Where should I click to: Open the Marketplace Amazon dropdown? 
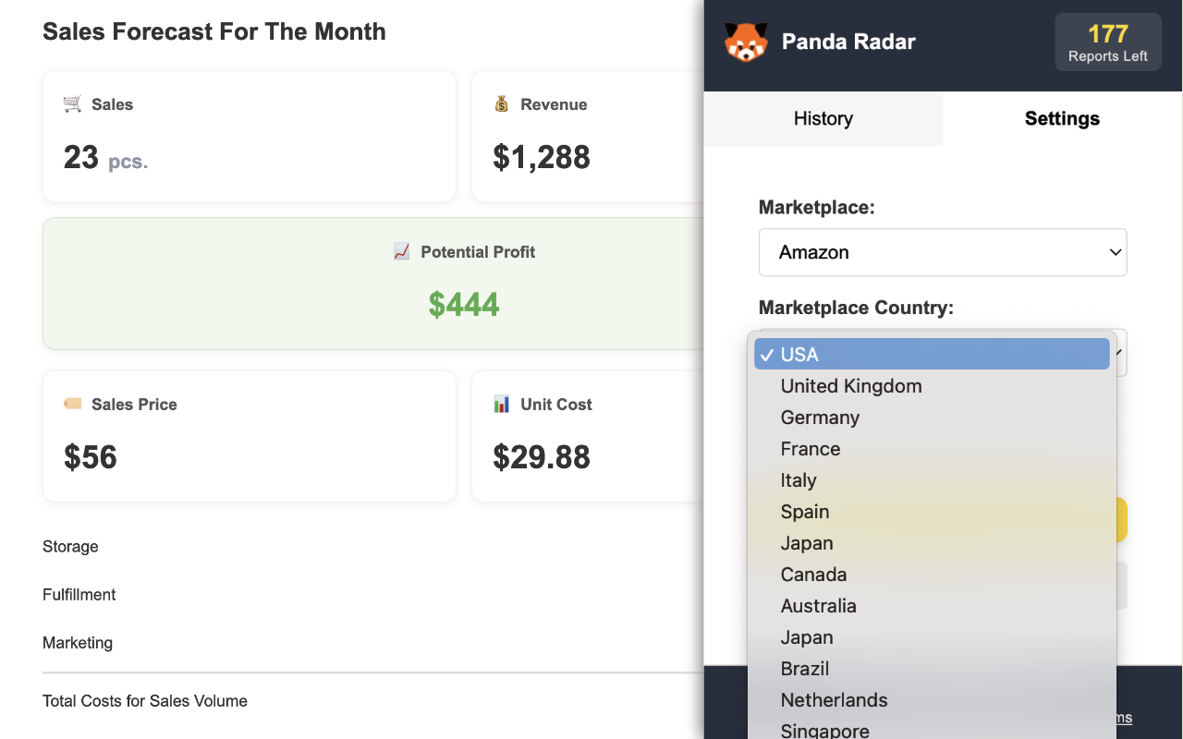point(942,252)
